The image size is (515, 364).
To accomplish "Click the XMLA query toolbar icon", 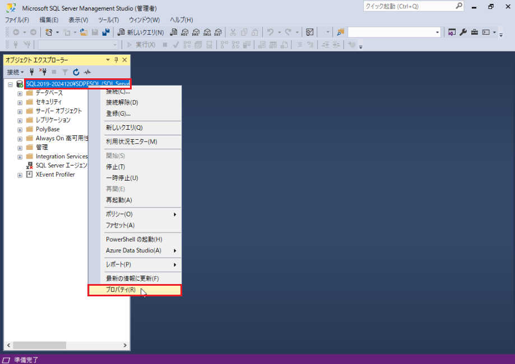I will click(207, 32).
